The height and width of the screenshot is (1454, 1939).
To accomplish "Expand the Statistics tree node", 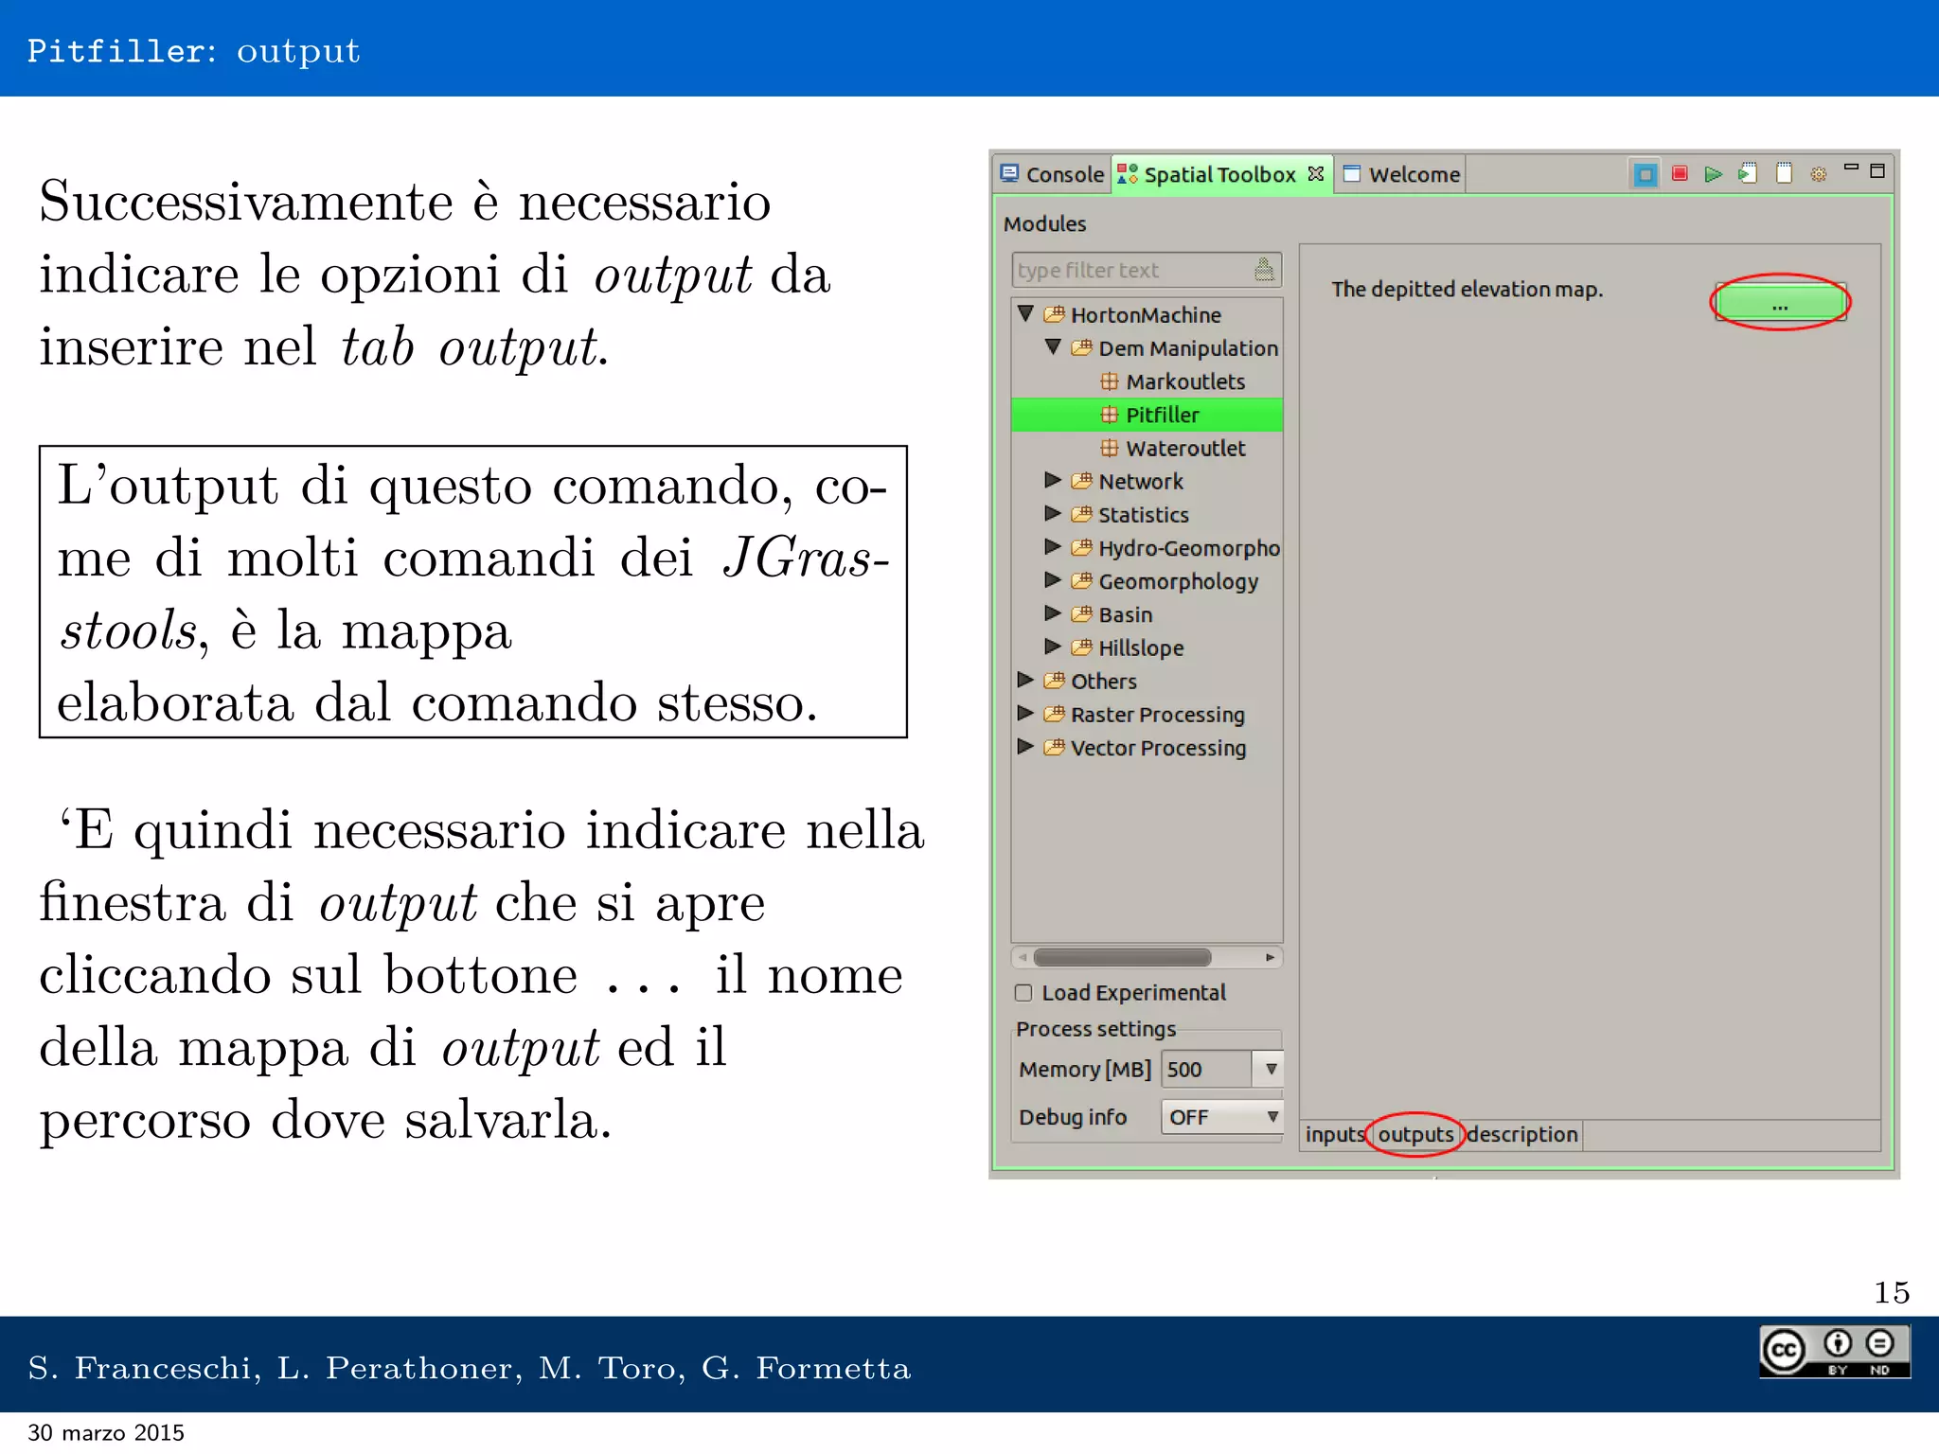I will tap(1052, 513).
